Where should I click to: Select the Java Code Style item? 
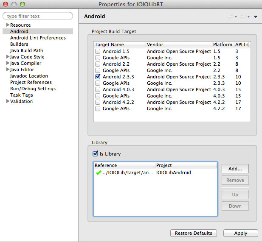[27, 57]
